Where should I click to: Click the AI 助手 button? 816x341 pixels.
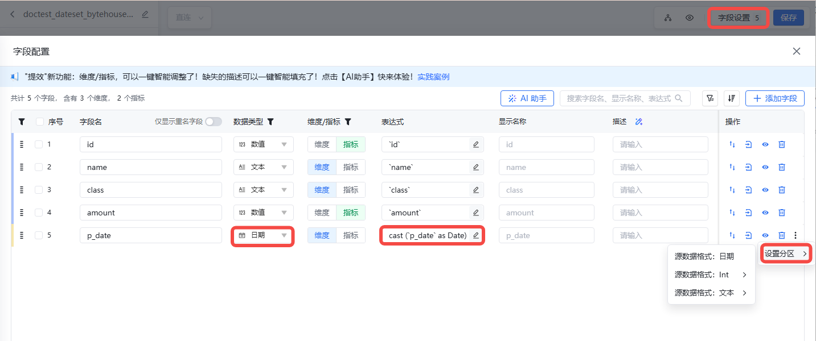[x=527, y=98]
